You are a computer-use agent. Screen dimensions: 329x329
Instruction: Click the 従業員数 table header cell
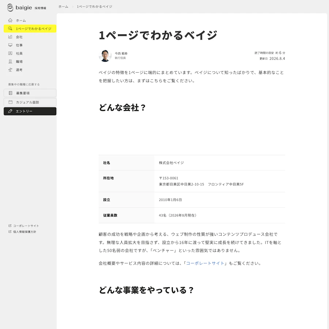click(x=126, y=215)
